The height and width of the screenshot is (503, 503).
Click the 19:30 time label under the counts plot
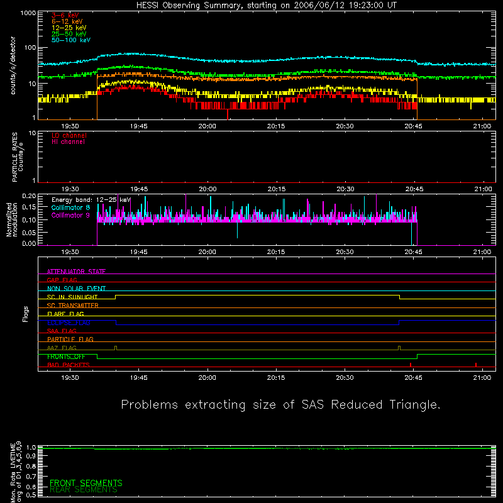(x=70, y=126)
